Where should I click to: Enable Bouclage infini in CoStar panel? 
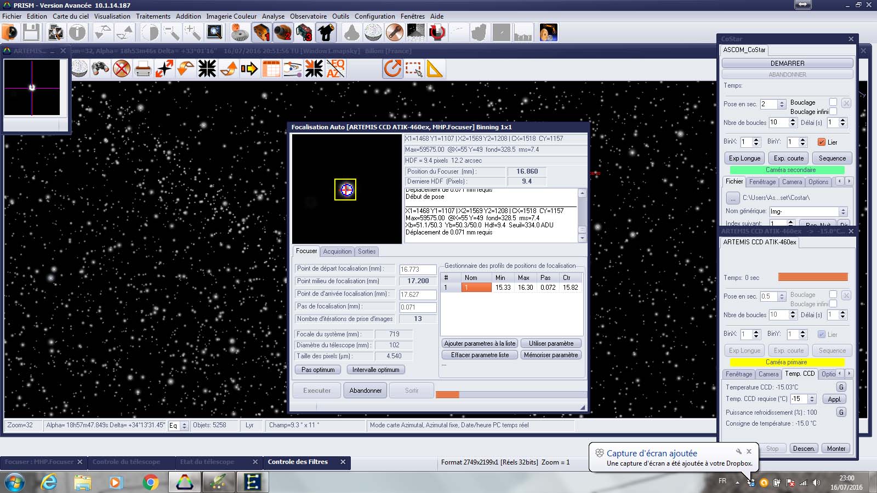click(x=833, y=111)
